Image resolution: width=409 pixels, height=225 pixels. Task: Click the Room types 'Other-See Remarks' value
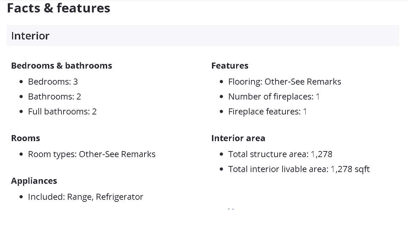click(x=117, y=154)
